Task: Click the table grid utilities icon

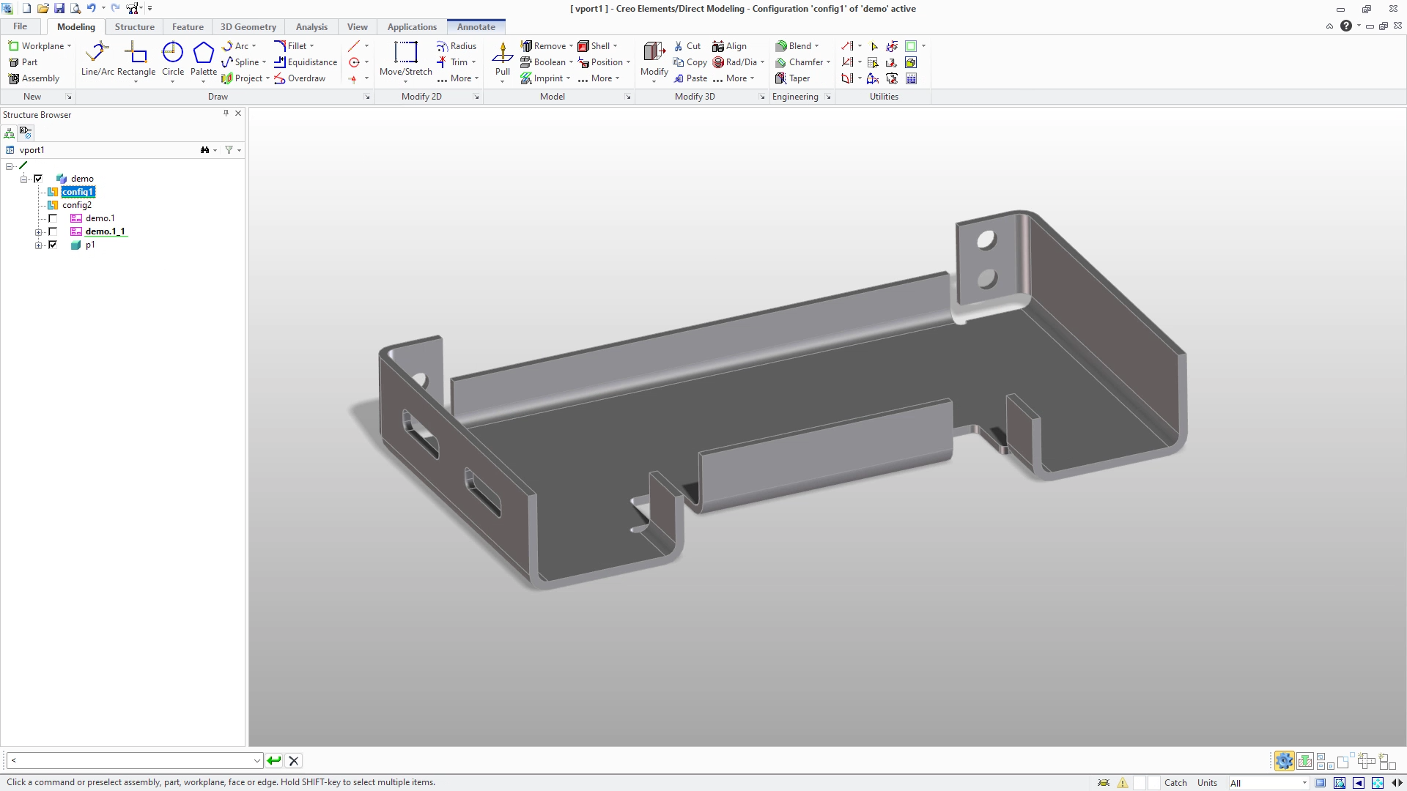Action: tap(911, 78)
